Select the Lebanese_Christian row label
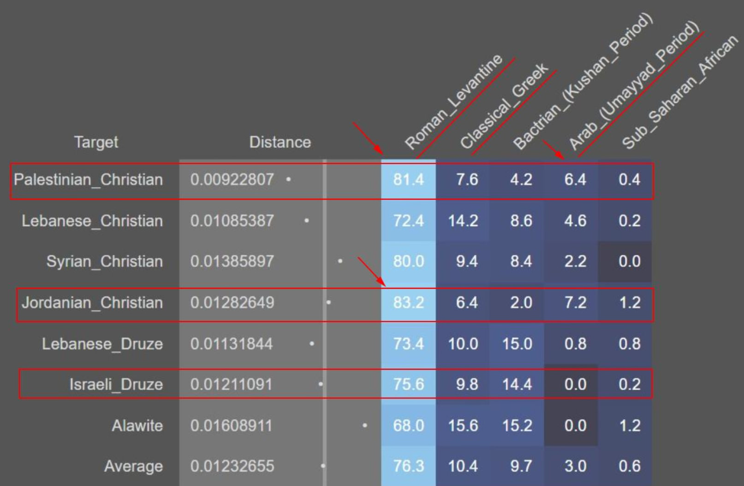The height and width of the screenshot is (486, 744). [x=92, y=221]
